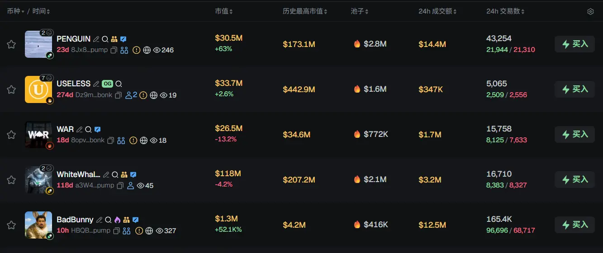Click the edit pencil beside WAR
This screenshot has width=603, height=253.
tap(80, 129)
